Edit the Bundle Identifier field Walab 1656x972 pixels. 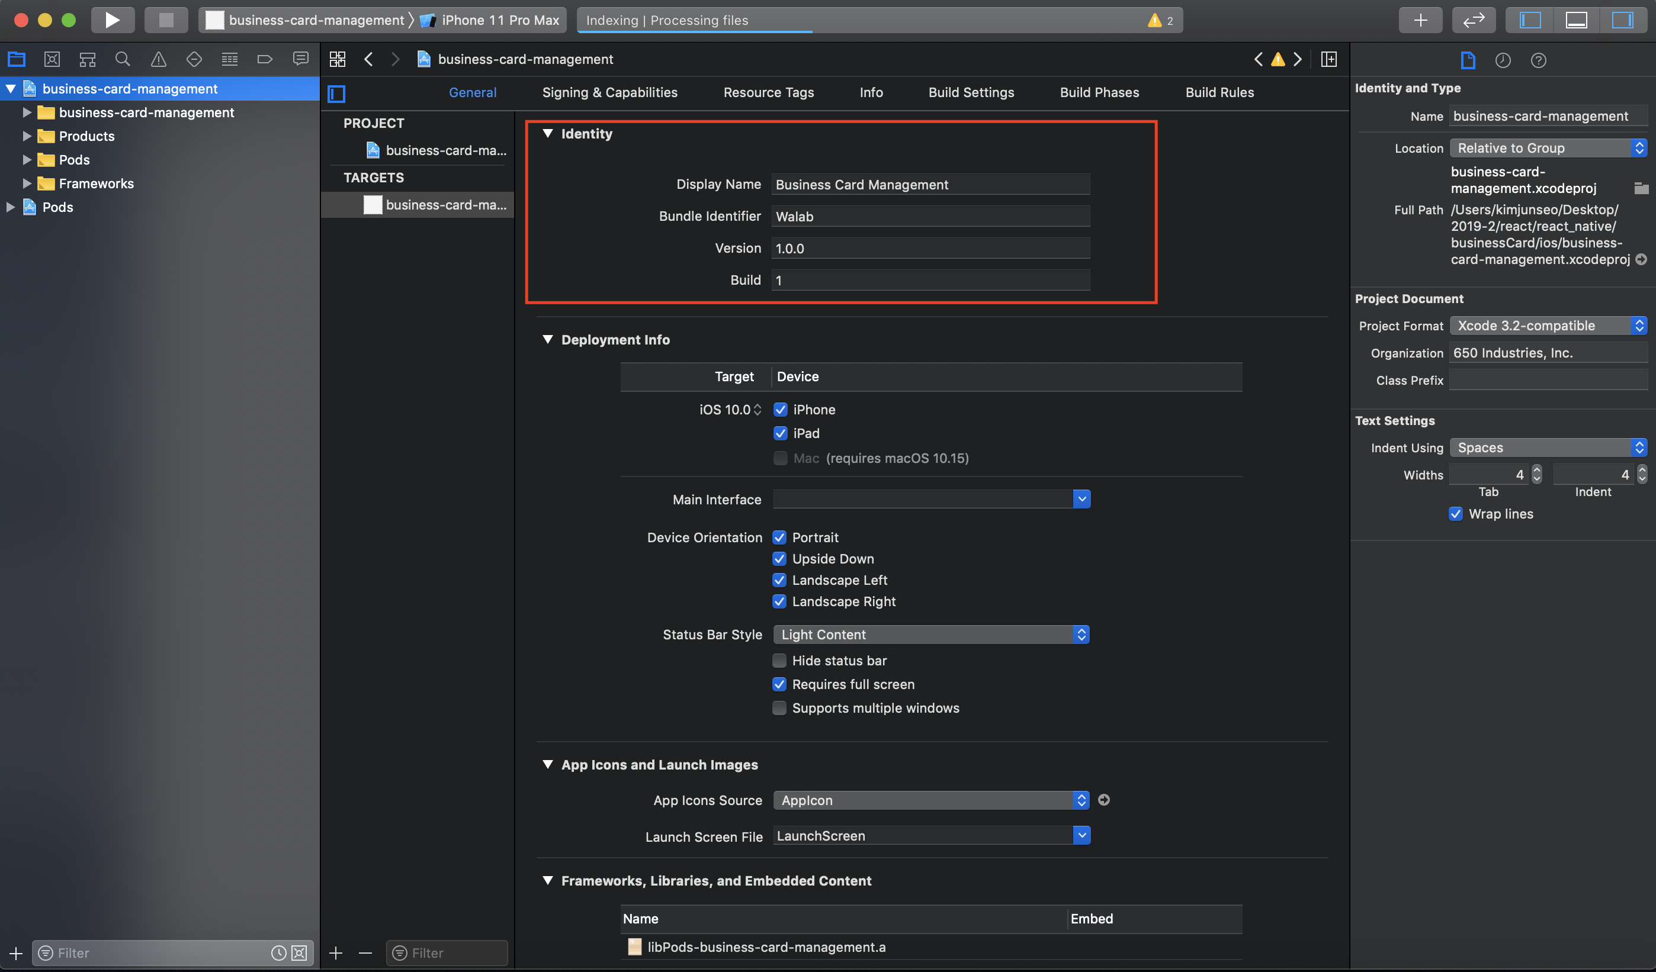(929, 216)
